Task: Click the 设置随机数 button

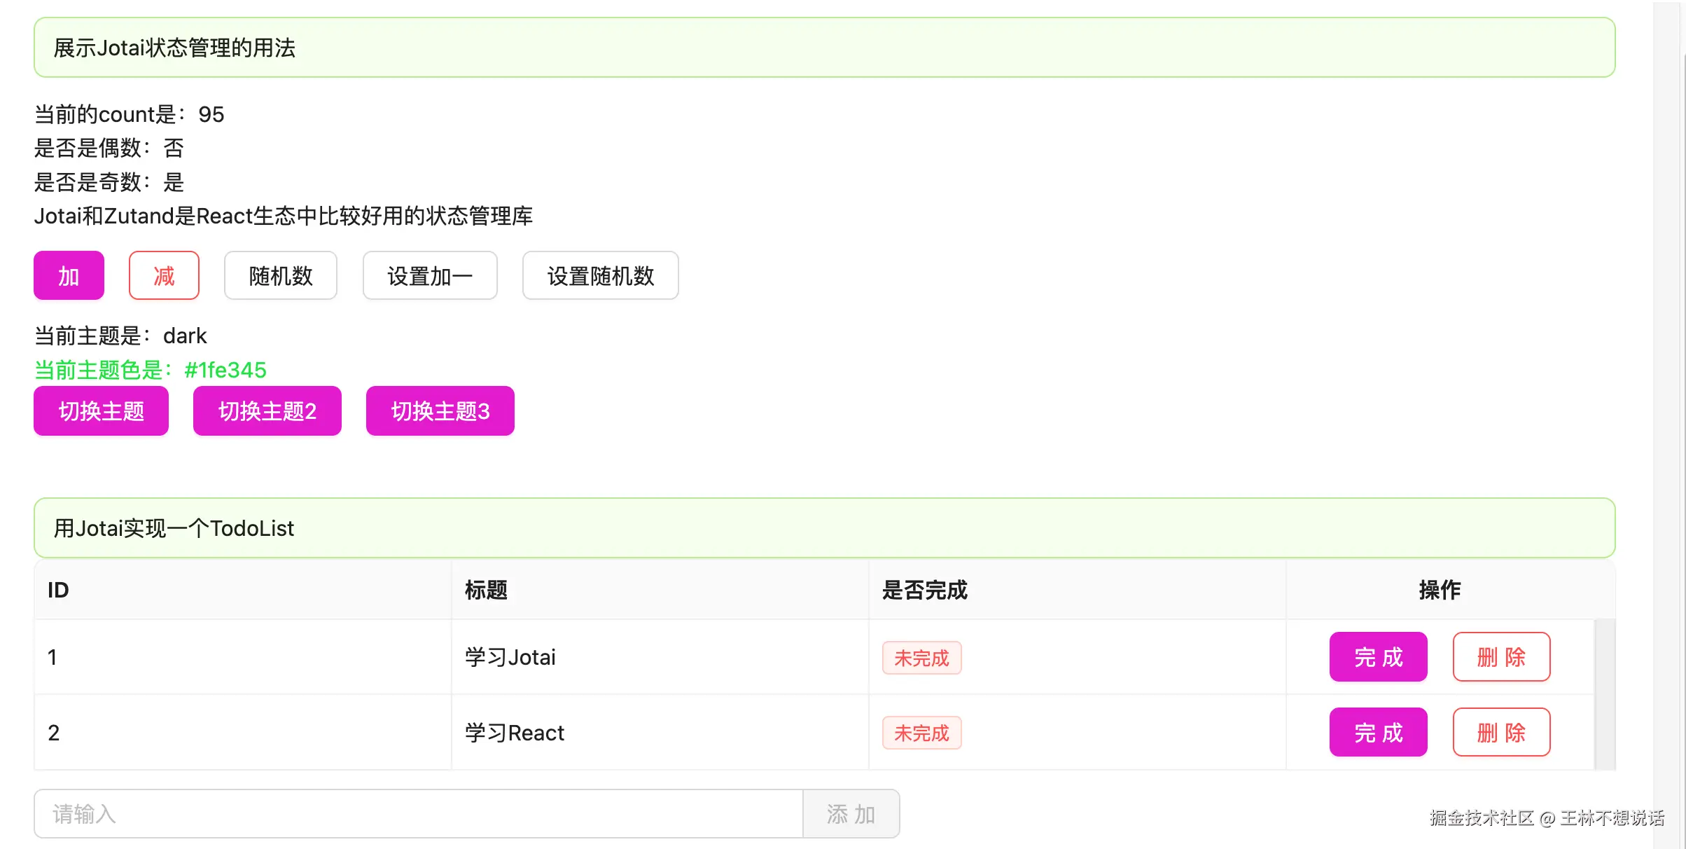Action: 600,275
